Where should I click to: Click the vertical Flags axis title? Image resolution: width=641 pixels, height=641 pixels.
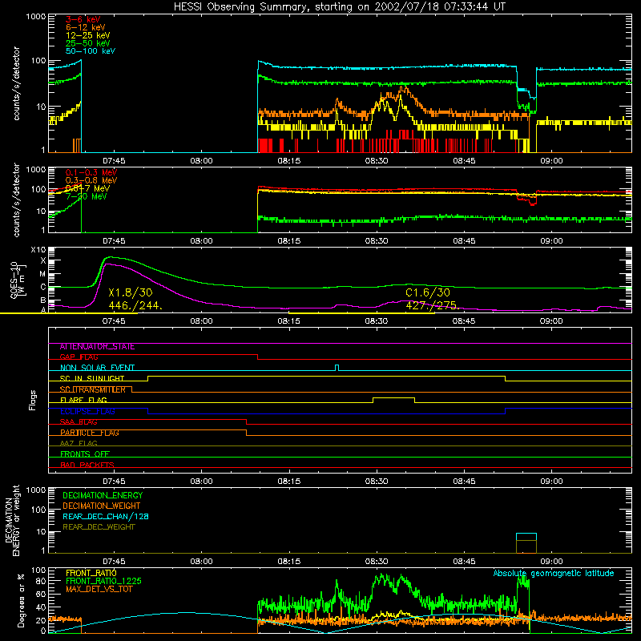[33, 400]
